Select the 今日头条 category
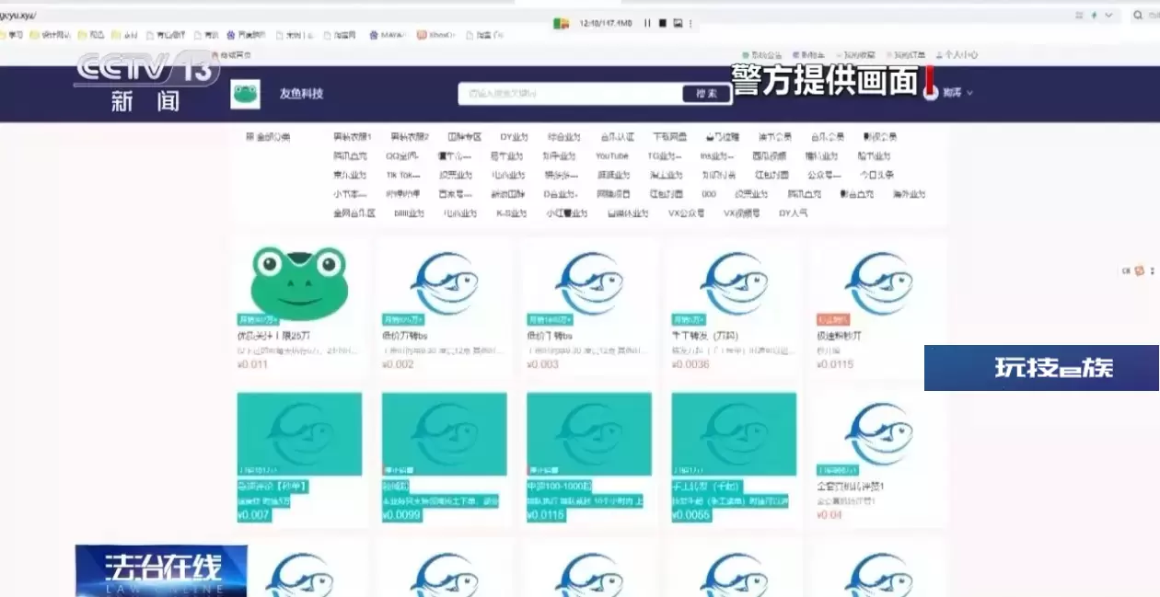 (876, 175)
